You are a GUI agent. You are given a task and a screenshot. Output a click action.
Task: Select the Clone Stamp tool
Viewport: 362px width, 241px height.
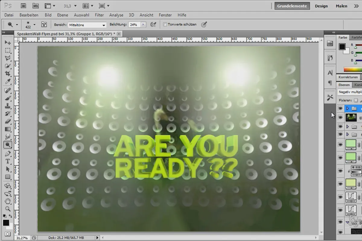pos(7,106)
